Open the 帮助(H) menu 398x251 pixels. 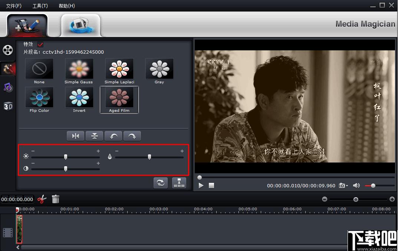tap(67, 6)
